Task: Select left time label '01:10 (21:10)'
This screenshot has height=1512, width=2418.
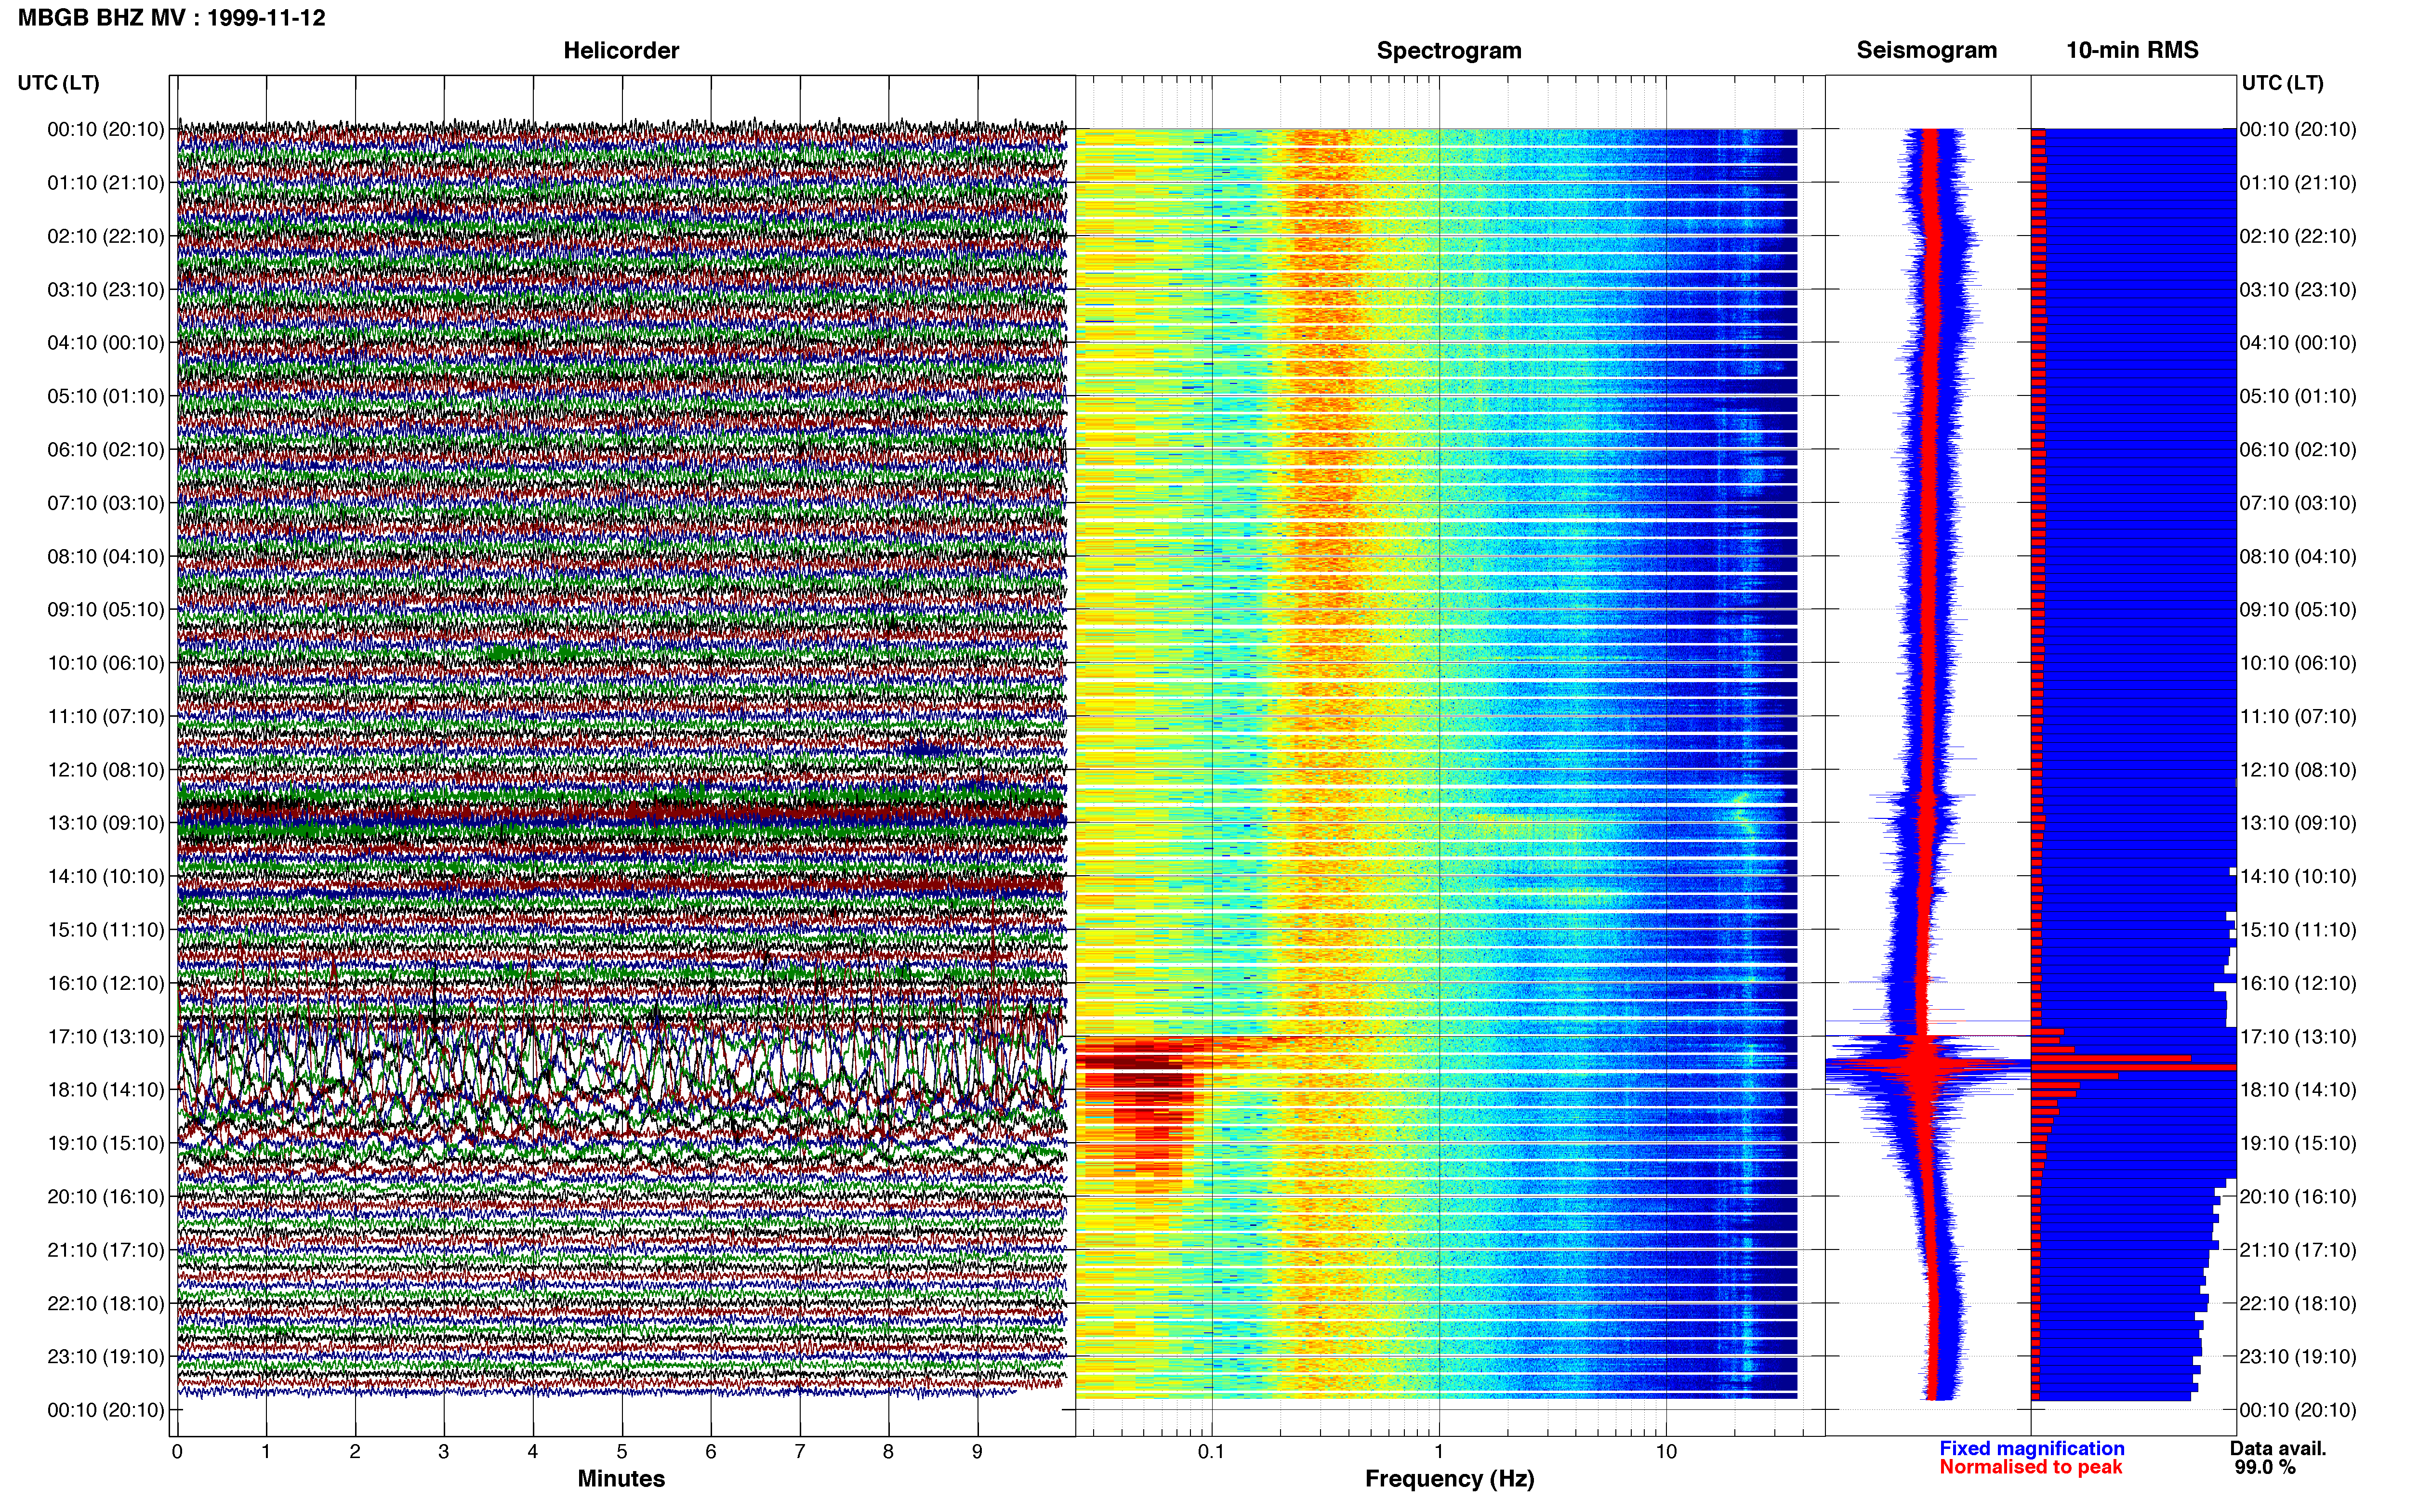Action: pyautogui.click(x=106, y=182)
